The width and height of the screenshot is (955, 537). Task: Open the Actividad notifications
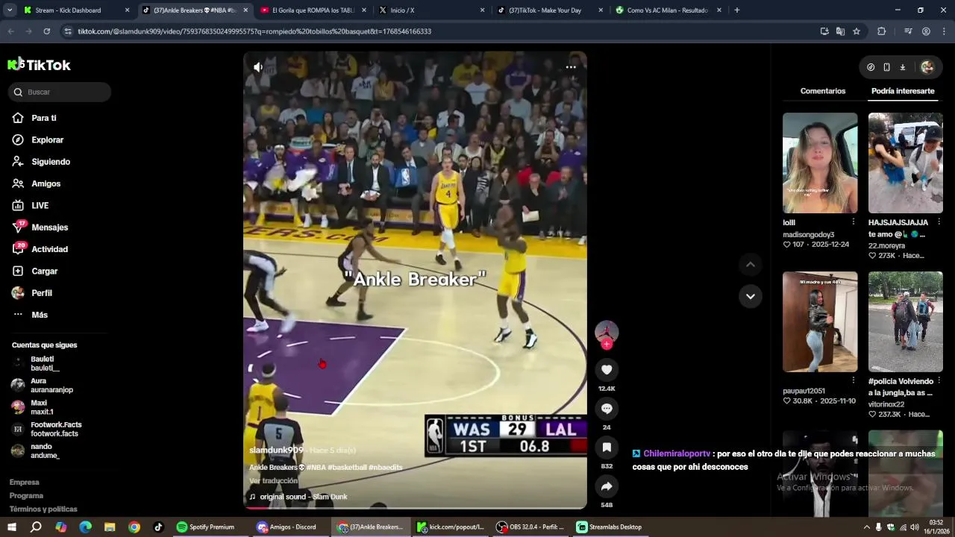pos(49,249)
